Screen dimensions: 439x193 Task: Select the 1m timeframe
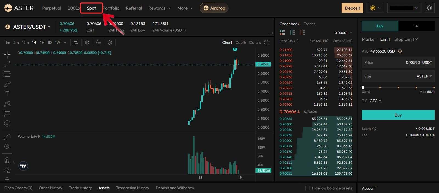[x=8, y=42]
